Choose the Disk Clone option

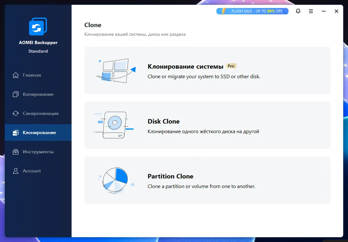tap(207, 125)
